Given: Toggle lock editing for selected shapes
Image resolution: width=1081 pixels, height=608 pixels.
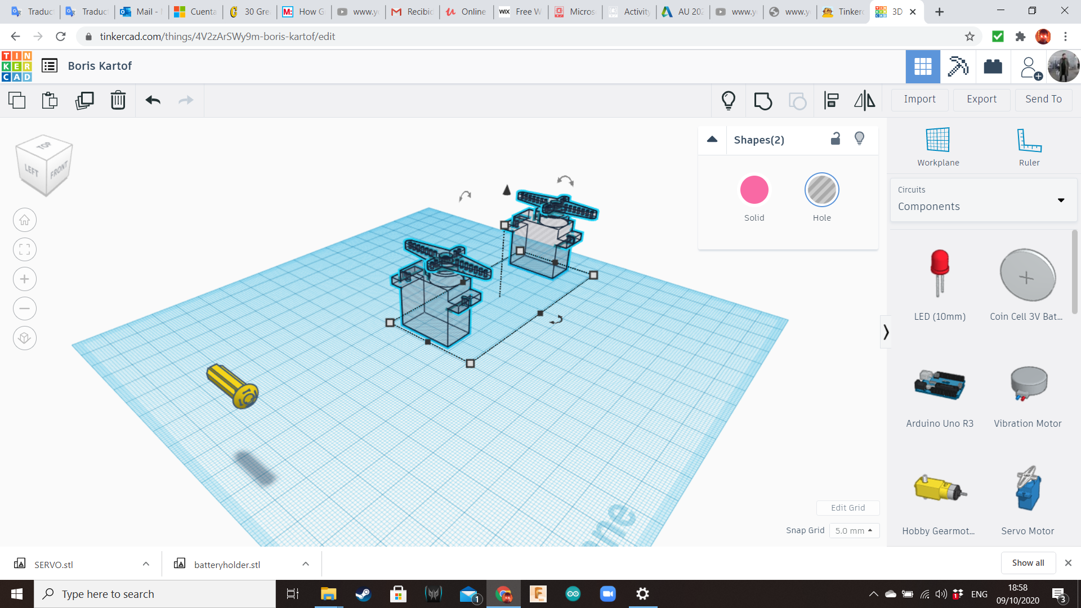Looking at the screenshot, I should pos(836,139).
